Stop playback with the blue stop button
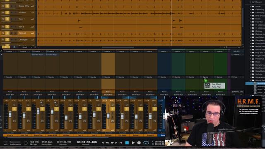The height and width of the screenshot is (149, 265). click(127, 143)
